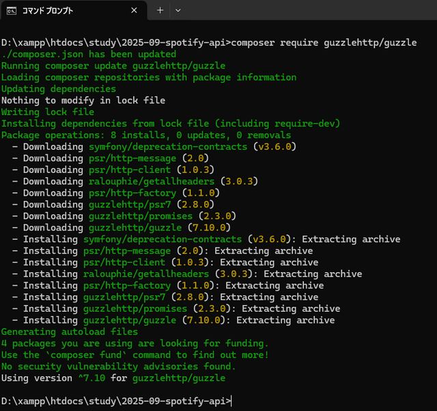
Task: Click the 'Using version ^7.10' line
Action: click(x=113, y=377)
